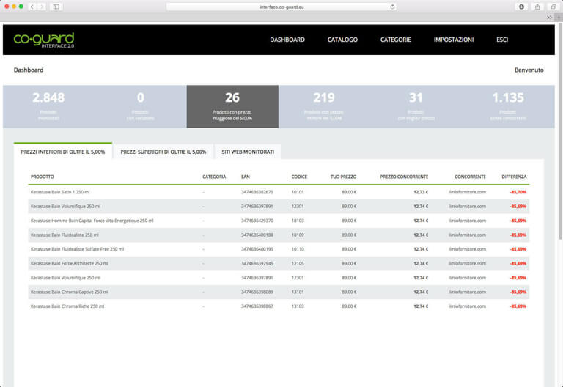Open the DASHBOARD menu item
This screenshot has height=387, width=563.
287,40
